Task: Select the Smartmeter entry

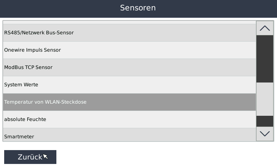Action: (x=19, y=136)
